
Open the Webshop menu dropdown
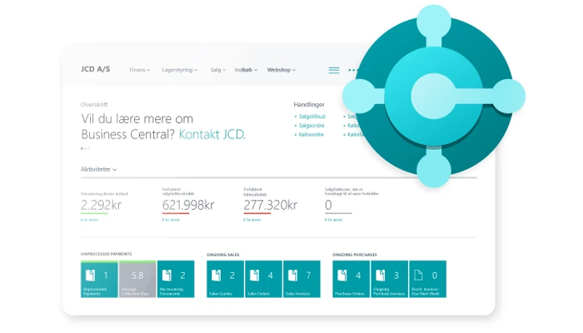[282, 70]
